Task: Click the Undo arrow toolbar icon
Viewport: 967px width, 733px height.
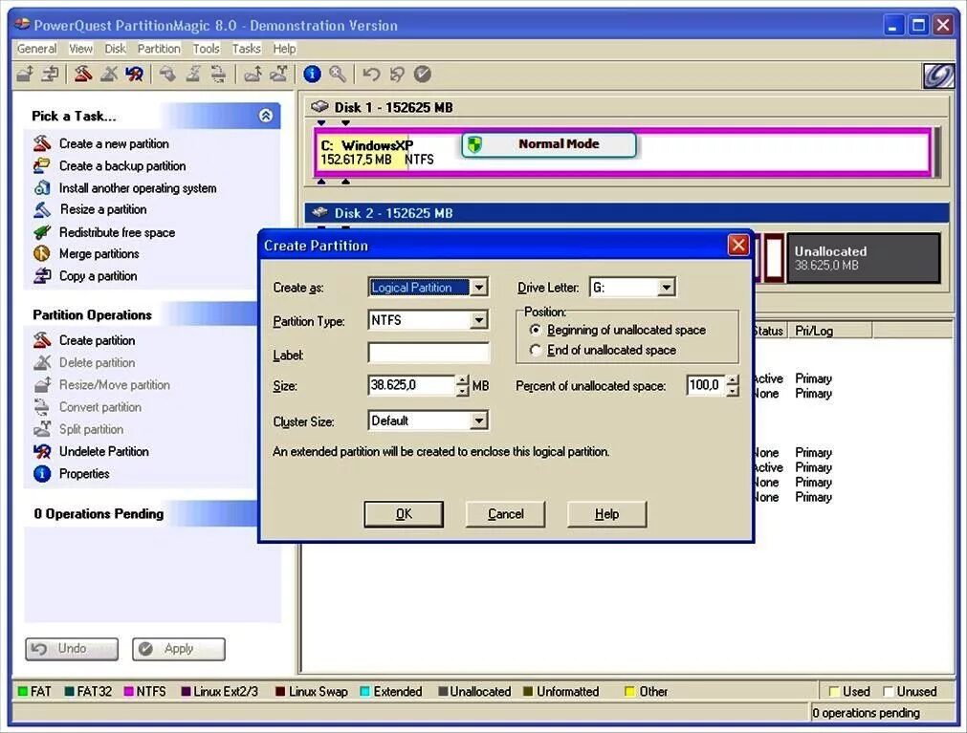Action: coord(371,75)
